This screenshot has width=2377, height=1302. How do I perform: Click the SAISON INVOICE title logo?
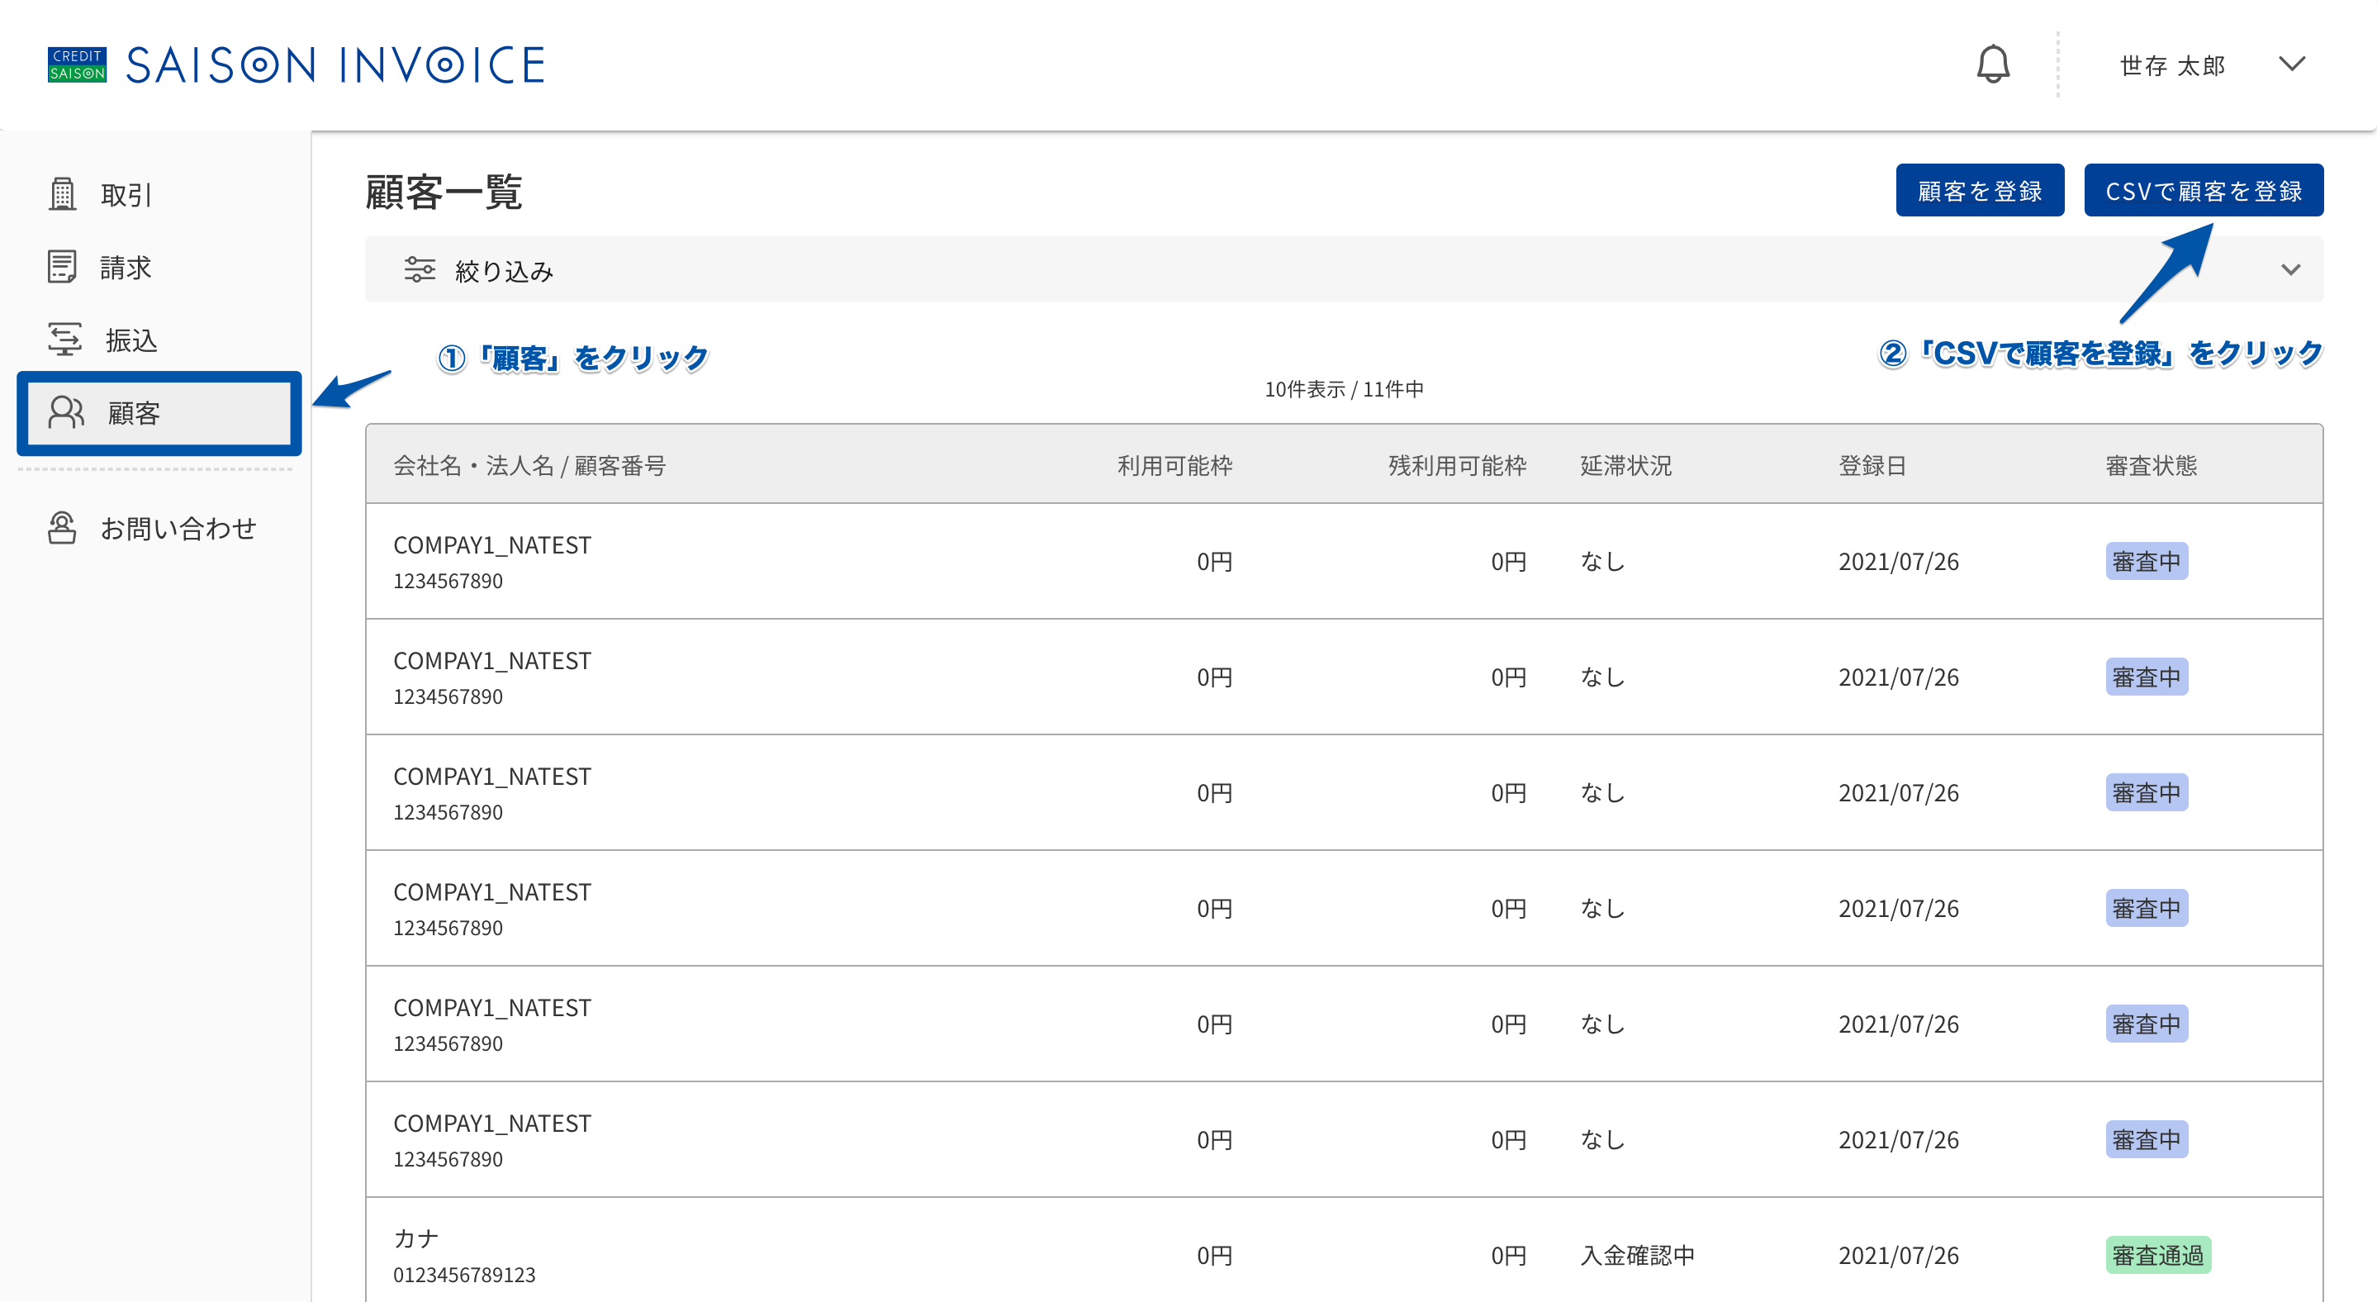[335, 64]
